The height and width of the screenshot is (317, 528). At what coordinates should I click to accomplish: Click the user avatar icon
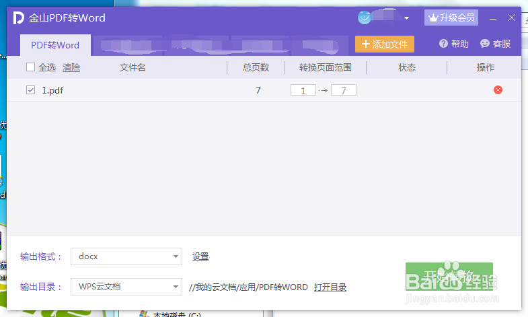[x=365, y=17]
